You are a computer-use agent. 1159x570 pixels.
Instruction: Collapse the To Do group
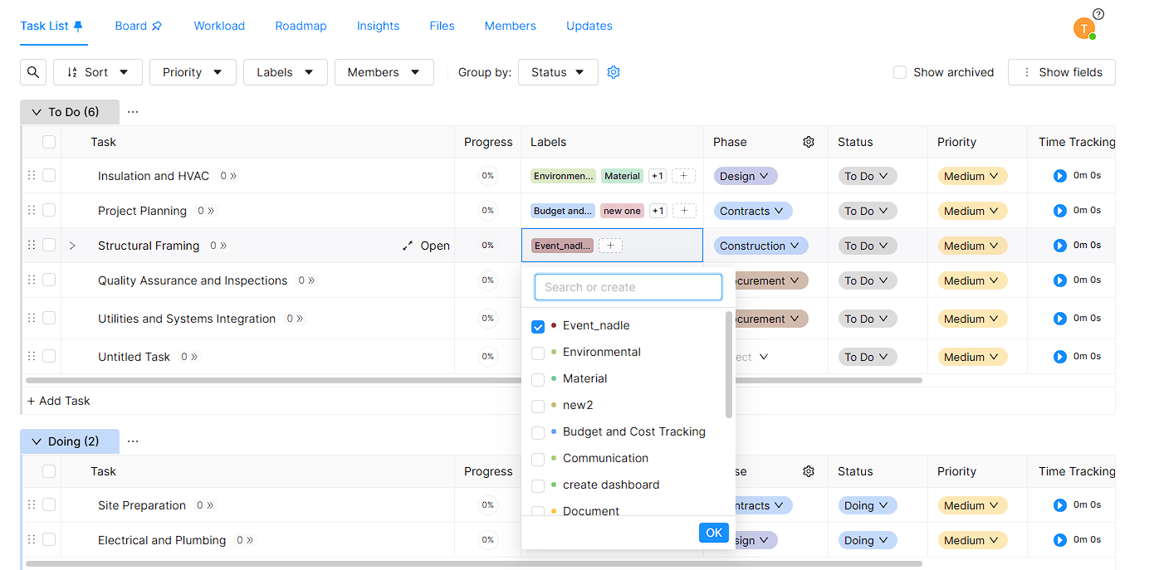[37, 112]
